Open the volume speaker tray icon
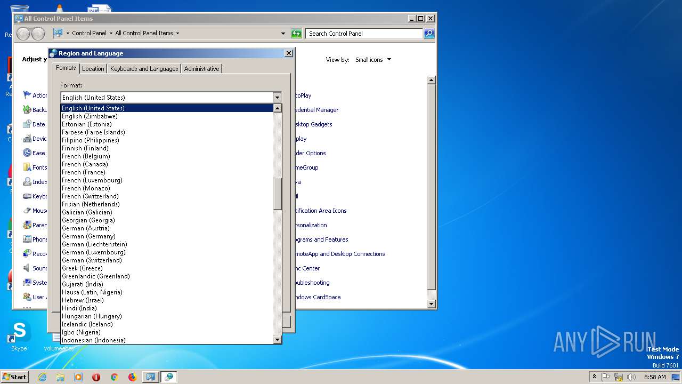Image resolution: width=682 pixels, height=384 pixels. (631, 377)
